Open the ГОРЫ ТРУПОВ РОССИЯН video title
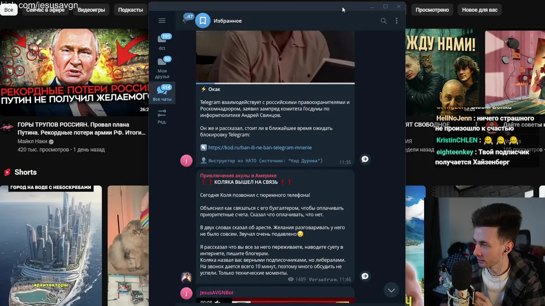 coord(81,128)
